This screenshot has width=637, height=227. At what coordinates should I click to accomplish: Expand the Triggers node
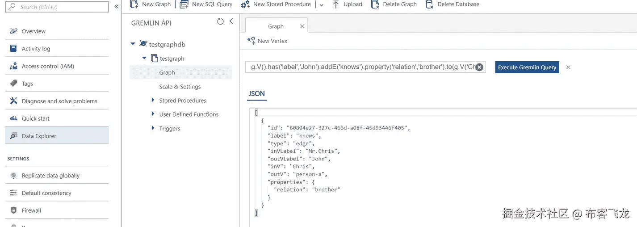tap(153, 128)
